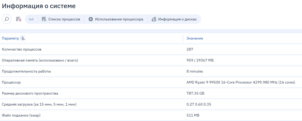Viewport: 302px width, 121px height.
Task: Click the magnifier search icon
Action: point(7,19)
